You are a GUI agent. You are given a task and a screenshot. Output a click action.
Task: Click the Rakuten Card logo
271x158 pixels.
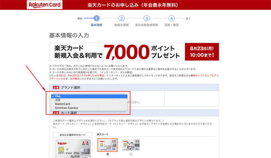[45, 5]
